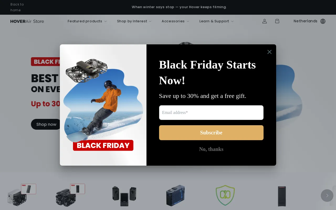Focus the Email address field
Viewport: 336px width, 210px height.
(211, 113)
